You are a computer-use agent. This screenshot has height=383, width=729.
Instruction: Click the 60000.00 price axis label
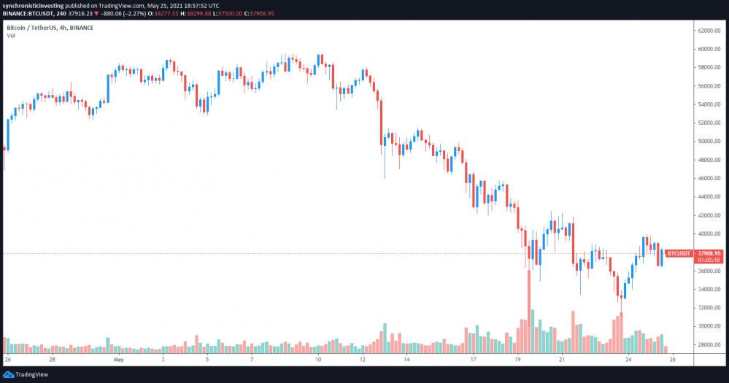click(709, 50)
